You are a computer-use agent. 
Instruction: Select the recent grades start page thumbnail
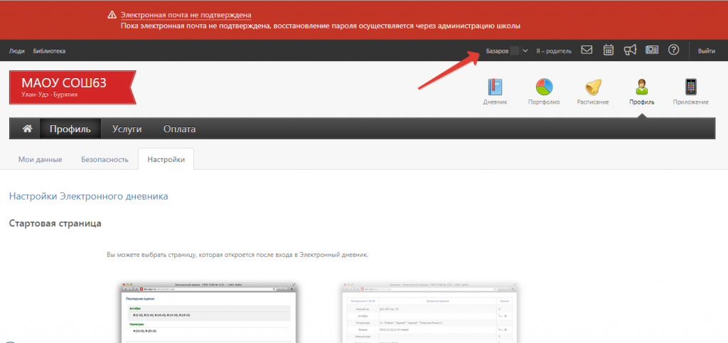tap(208, 312)
